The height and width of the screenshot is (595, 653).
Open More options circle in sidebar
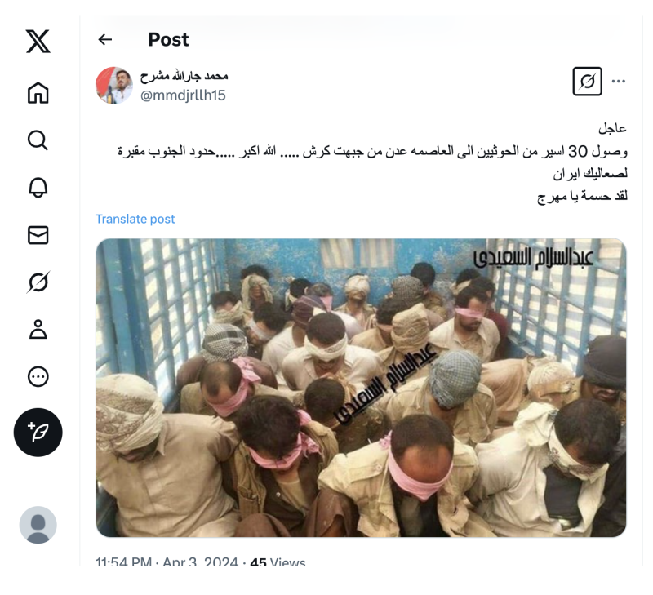coord(38,377)
